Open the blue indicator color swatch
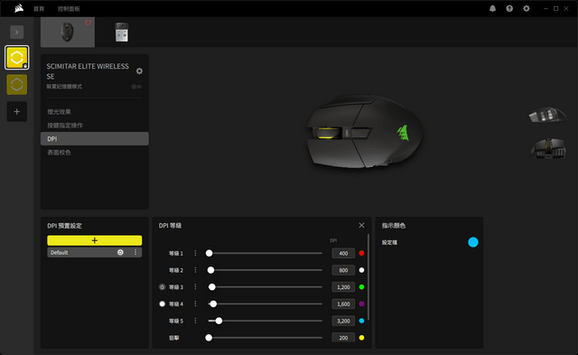Viewport: 578px width, 355px height. click(x=473, y=242)
